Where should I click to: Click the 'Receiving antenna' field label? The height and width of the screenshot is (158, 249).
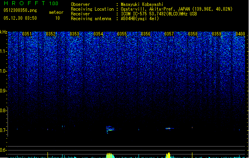pos(91,19)
